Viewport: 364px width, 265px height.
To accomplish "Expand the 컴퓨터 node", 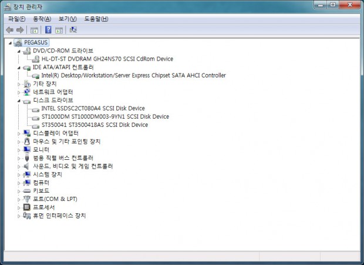I will (x=19, y=183).
